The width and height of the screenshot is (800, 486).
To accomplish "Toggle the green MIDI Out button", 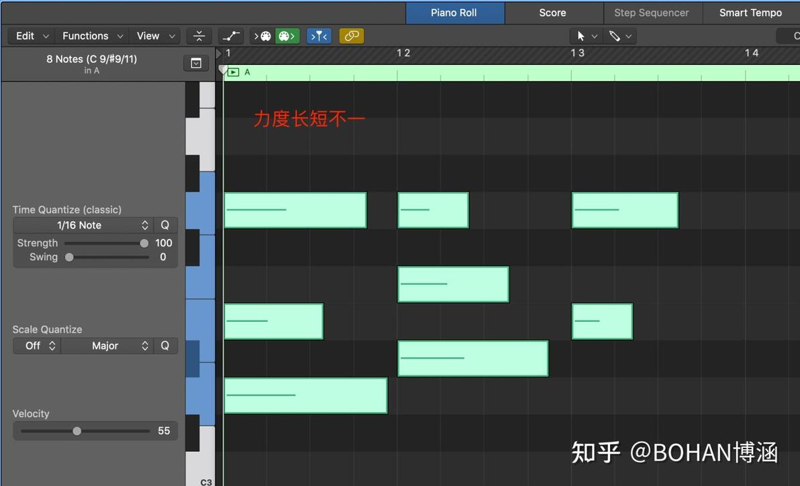I will (x=287, y=36).
